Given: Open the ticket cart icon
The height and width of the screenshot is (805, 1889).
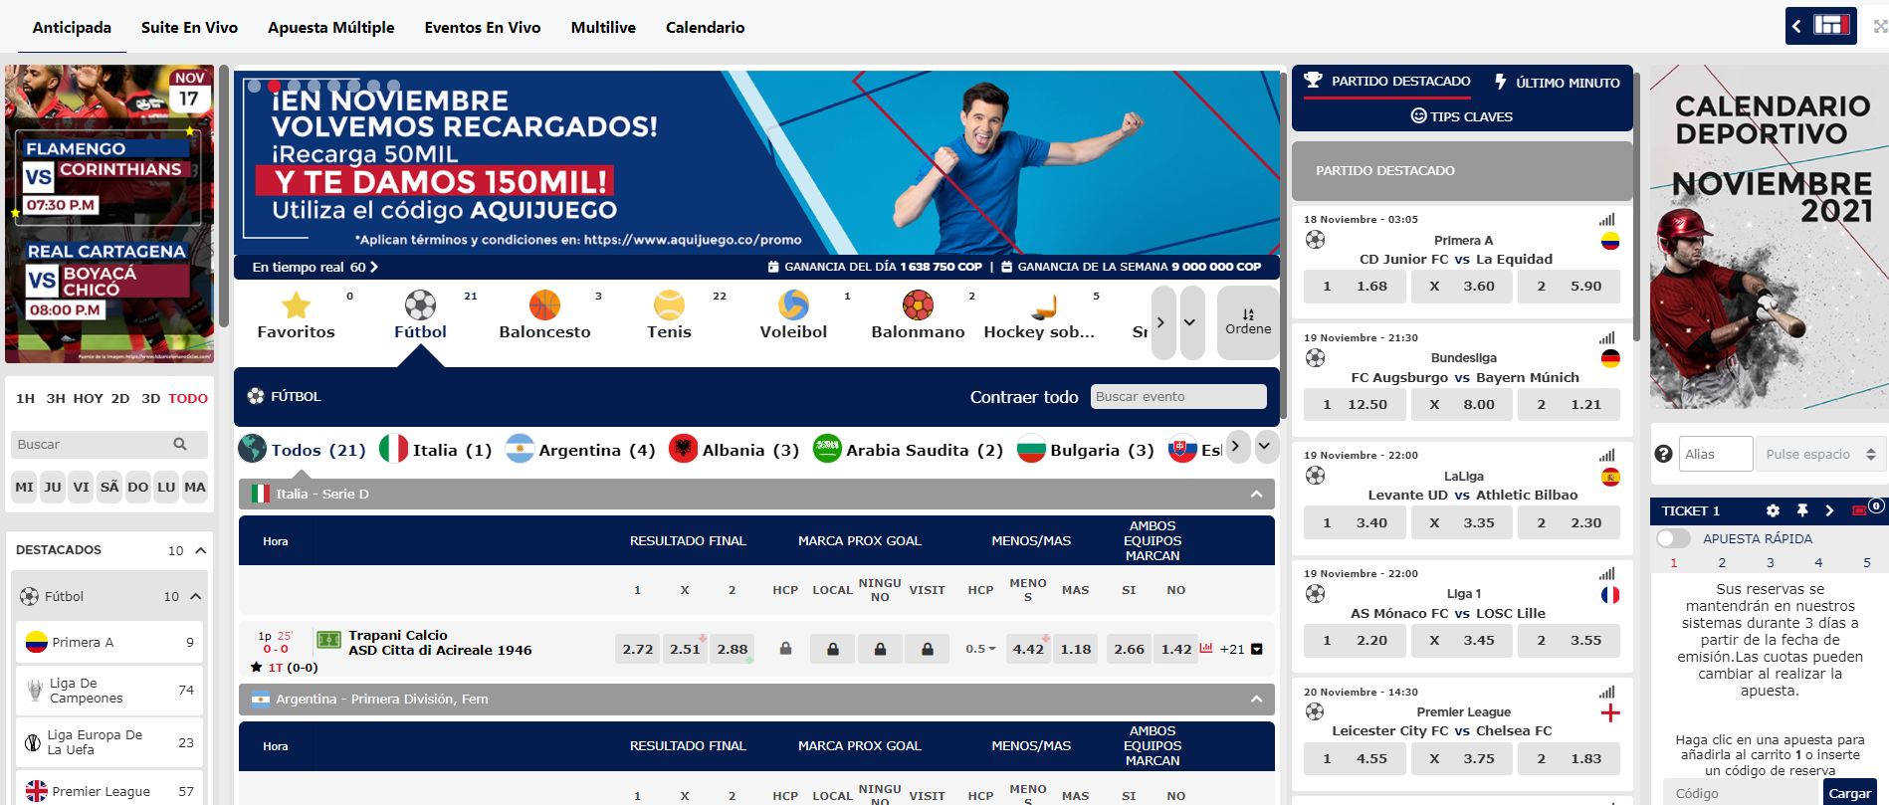Looking at the screenshot, I should click(x=1859, y=510).
